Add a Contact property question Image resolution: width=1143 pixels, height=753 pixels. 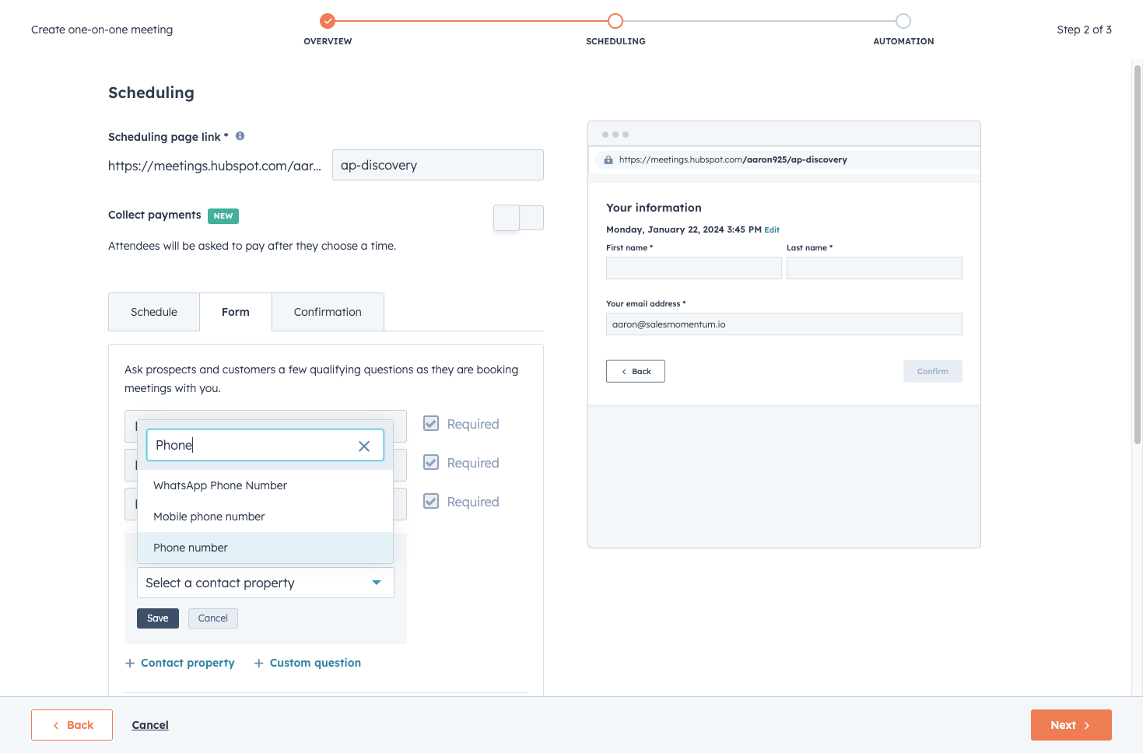coord(180,663)
